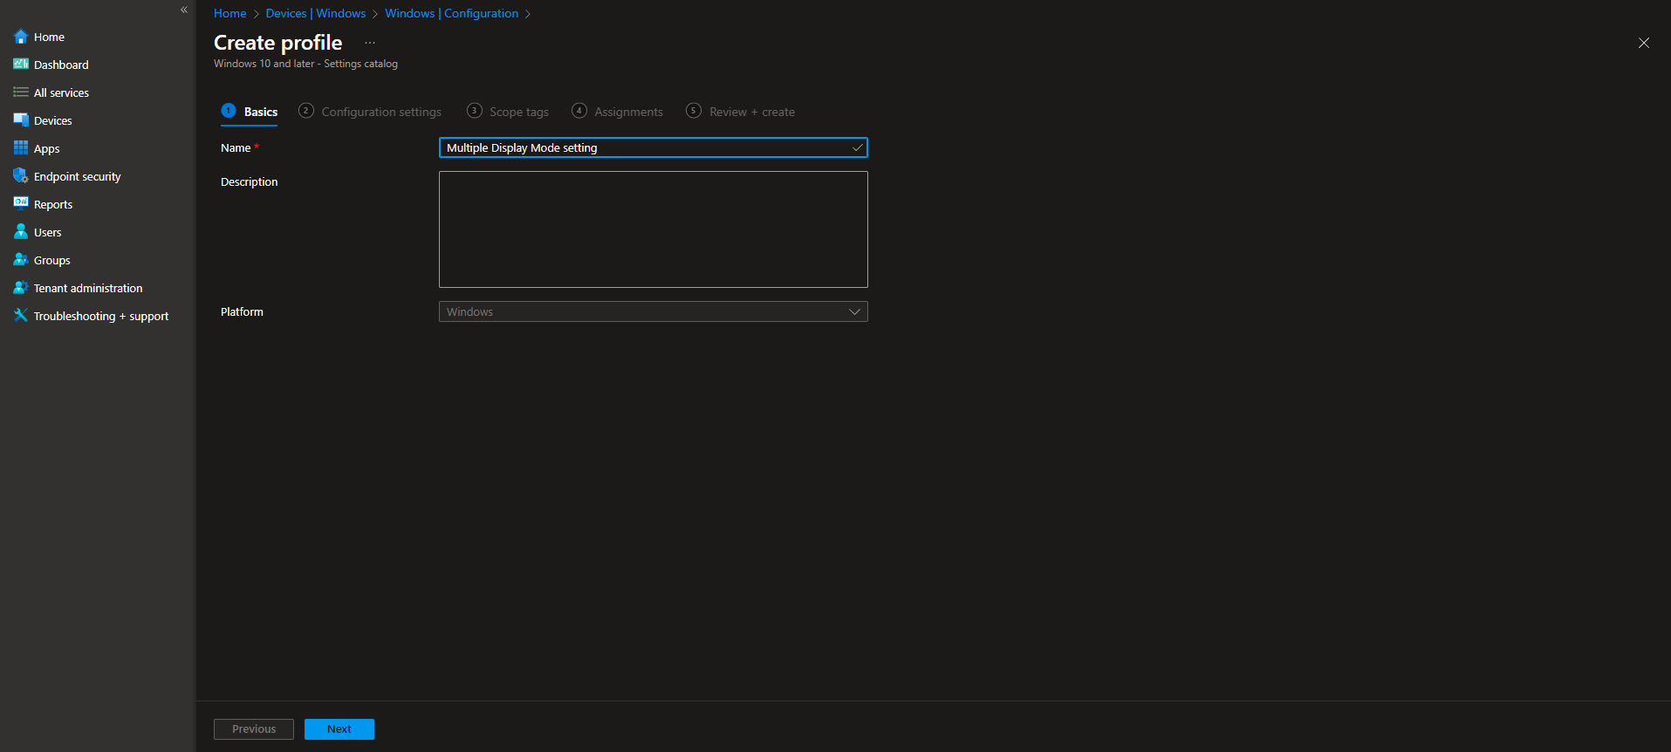Click the step 5 circle for Review + create
Viewport: 1671px width, 752px height.
[x=694, y=111]
